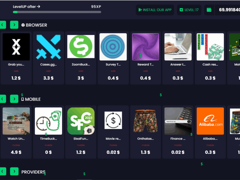240x180 pixels.
Task: Click the Alibaba.... card title
Action: [210, 139]
